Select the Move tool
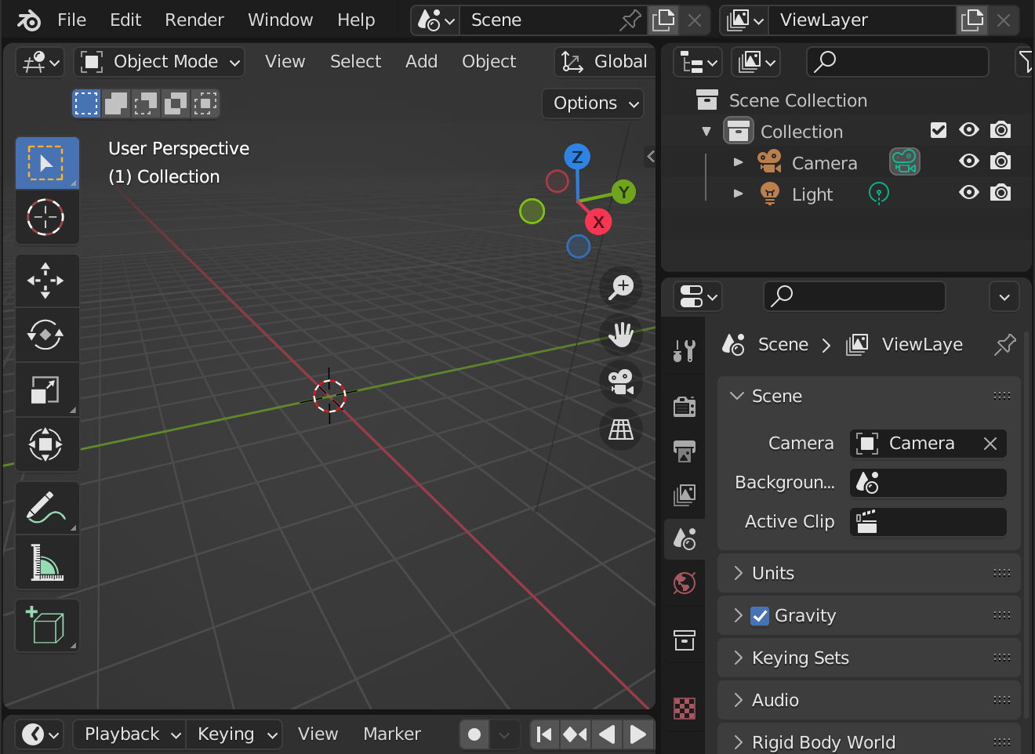The image size is (1035, 754). [x=47, y=281]
